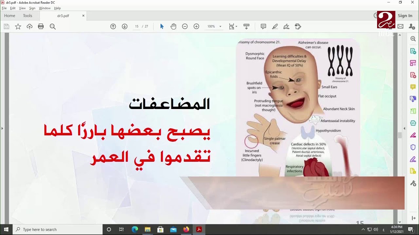
Task: Open the taskbar volume speaker icon
Action: coord(376,229)
